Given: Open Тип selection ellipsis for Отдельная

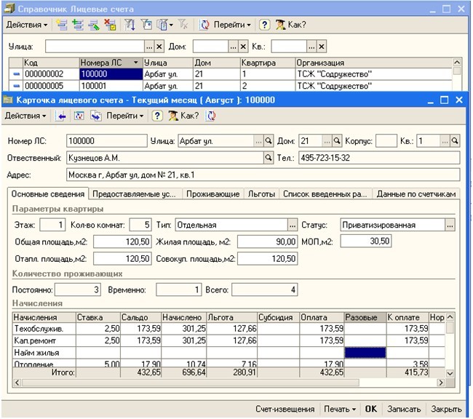Looking at the screenshot, I should click(293, 226).
